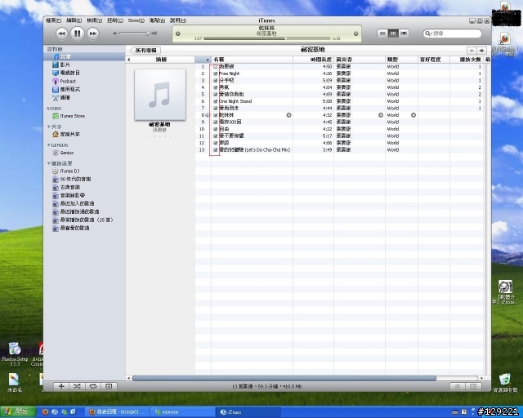Collapse the 播放清單 sidebar section
Screen dimensions: 523x418
click(x=49, y=163)
